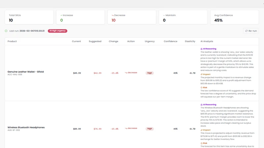Viewport: 264px width, 148px height.
Task: Click the headphones row AI Reasoning heading
Action: (210, 105)
